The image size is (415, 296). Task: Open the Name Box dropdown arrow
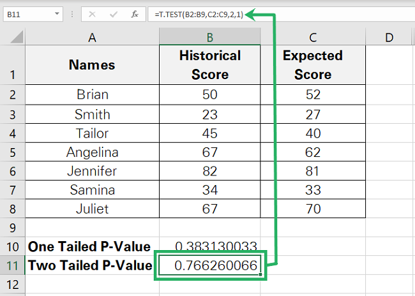57,13
